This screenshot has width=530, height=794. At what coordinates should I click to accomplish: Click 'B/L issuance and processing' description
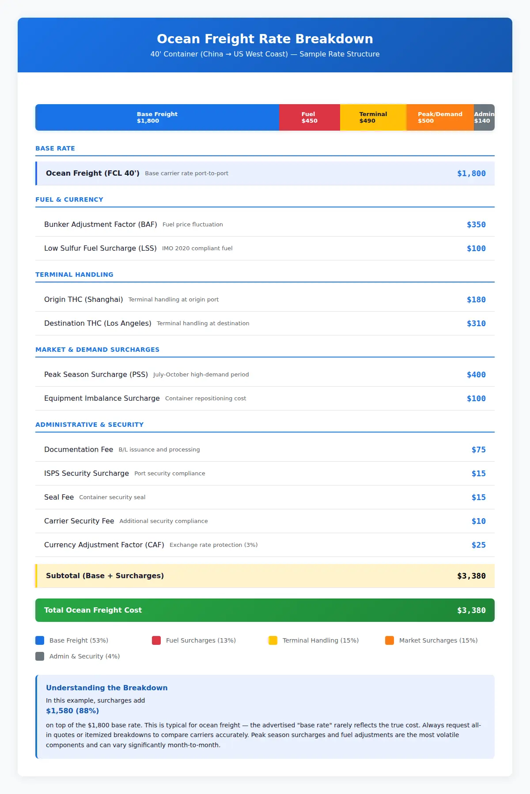(x=159, y=449)
